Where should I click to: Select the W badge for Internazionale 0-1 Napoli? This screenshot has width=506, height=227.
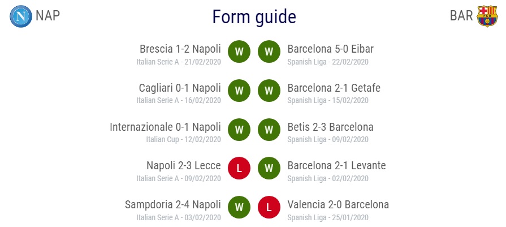tap(239, 130)
